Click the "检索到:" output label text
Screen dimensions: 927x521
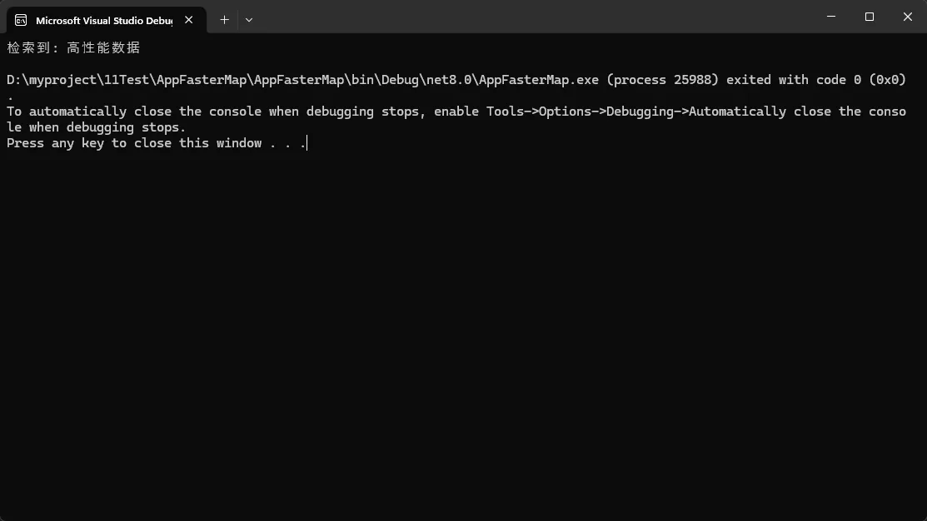33,48
